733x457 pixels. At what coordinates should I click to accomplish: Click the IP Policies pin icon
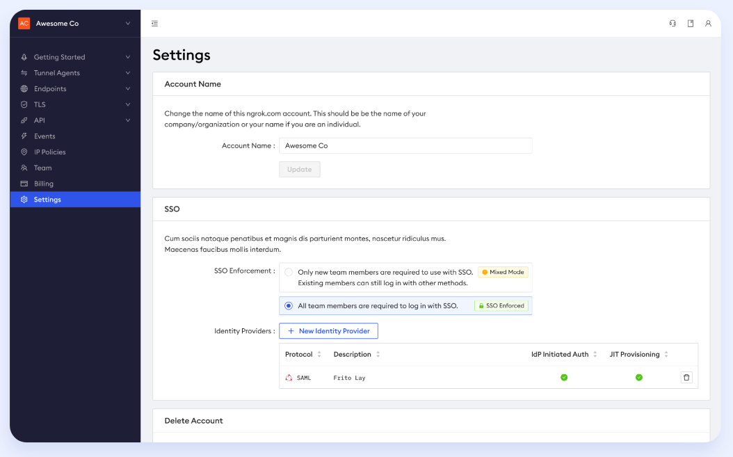(24, 152)
